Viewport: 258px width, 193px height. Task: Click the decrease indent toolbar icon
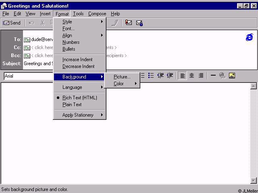click(160, 76)
